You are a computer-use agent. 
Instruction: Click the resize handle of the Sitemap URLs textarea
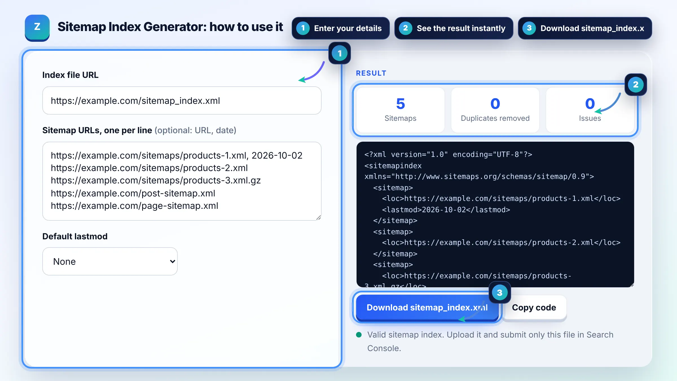click(x=318, y=217)
